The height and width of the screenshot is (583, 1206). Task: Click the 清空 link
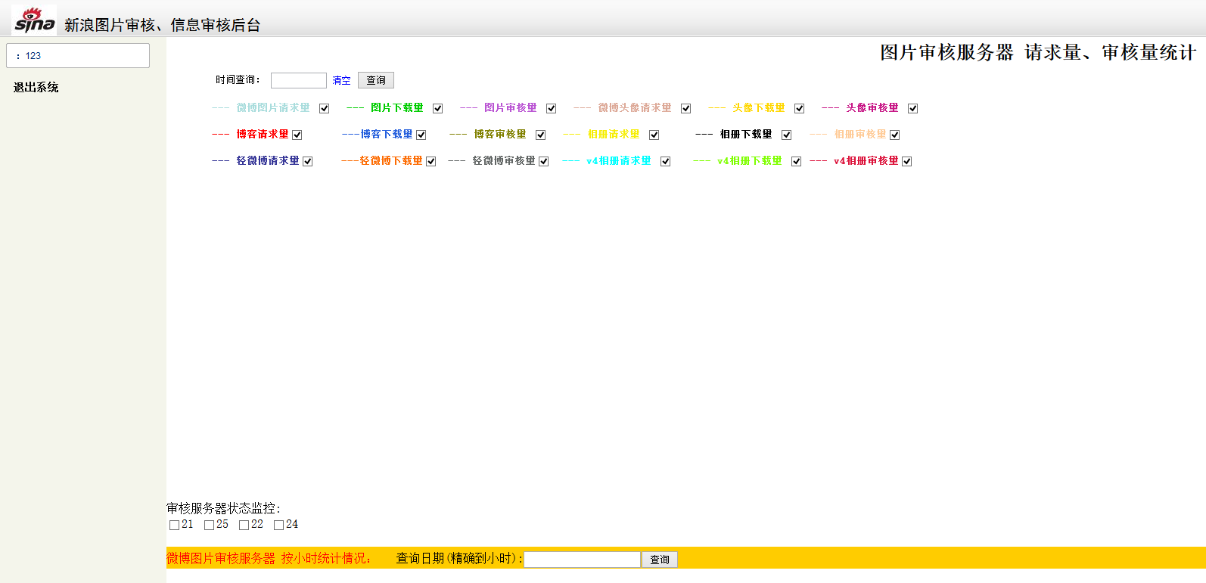(x=341, y=80)
